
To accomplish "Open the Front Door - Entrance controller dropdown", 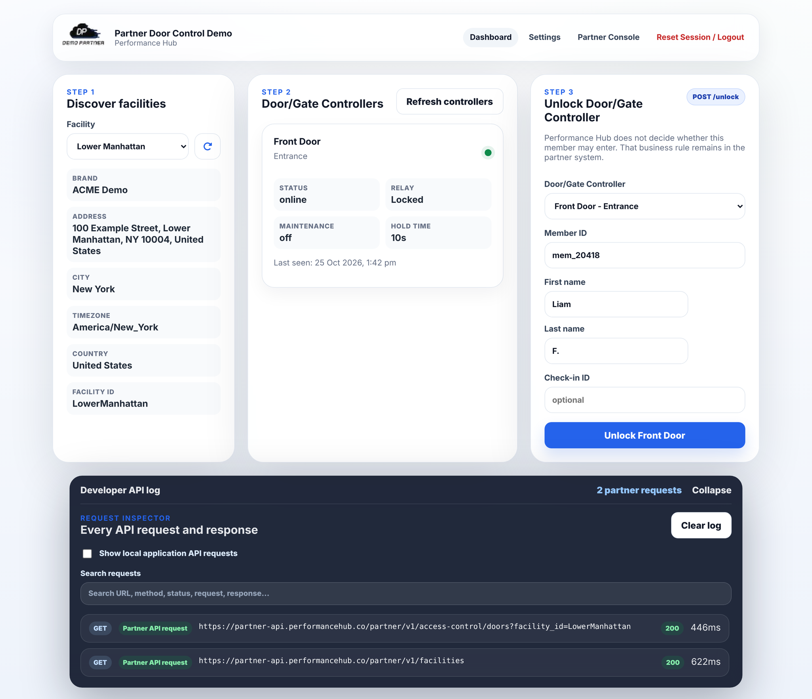I will coord(644,206).
